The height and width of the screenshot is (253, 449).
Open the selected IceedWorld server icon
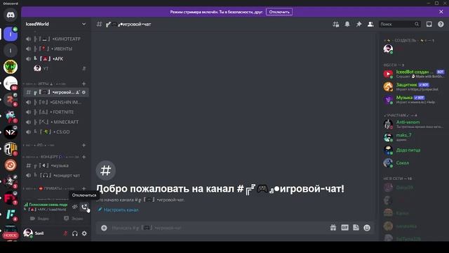pyautogui.click(x=11, y=34)
